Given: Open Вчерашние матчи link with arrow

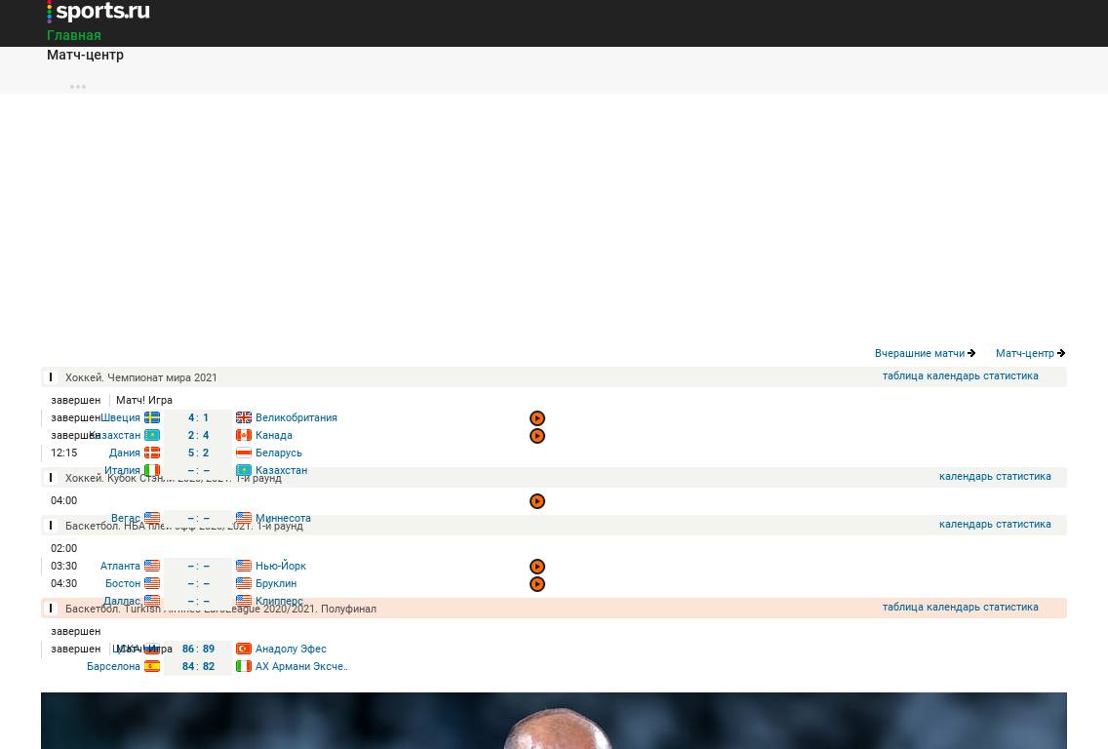Looking at the screenshot, I should point(925,353).
